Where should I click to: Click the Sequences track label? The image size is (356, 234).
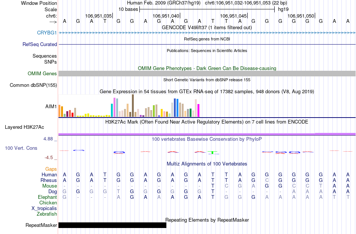45,56
